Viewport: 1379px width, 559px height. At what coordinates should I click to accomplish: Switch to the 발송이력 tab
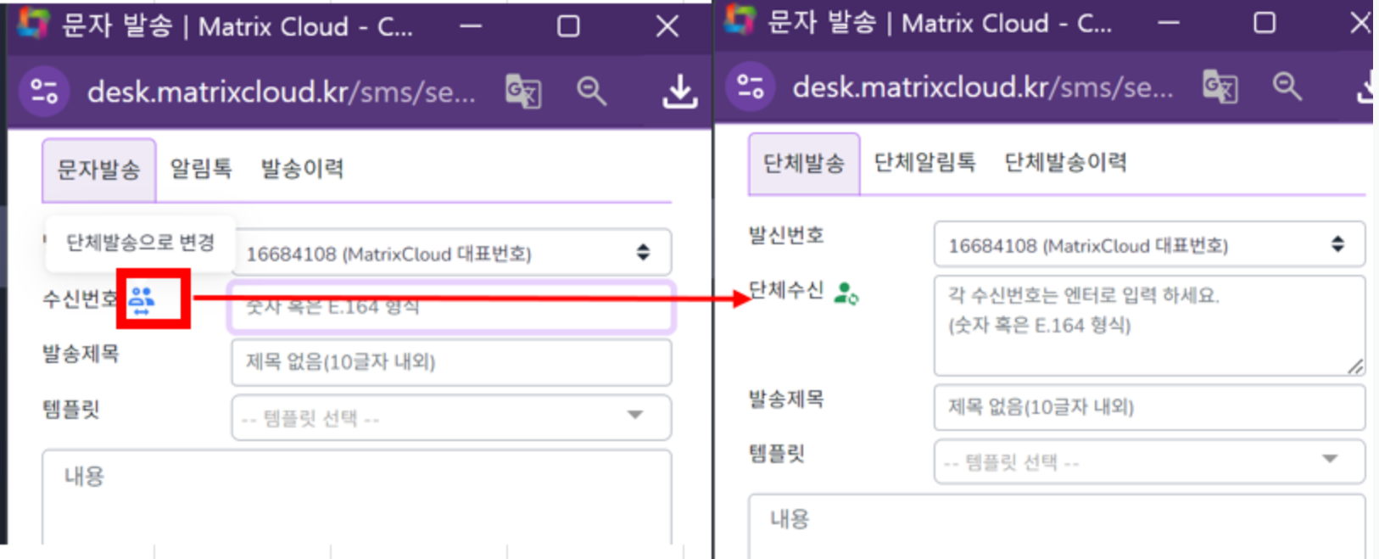(302, 169)
